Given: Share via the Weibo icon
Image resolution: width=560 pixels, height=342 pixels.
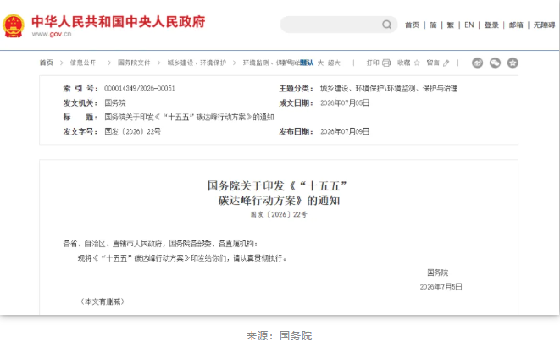Looking at the screenshot, I should (477, 63).
